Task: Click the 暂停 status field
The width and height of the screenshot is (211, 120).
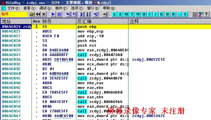Action: click(x=14, y=14)
